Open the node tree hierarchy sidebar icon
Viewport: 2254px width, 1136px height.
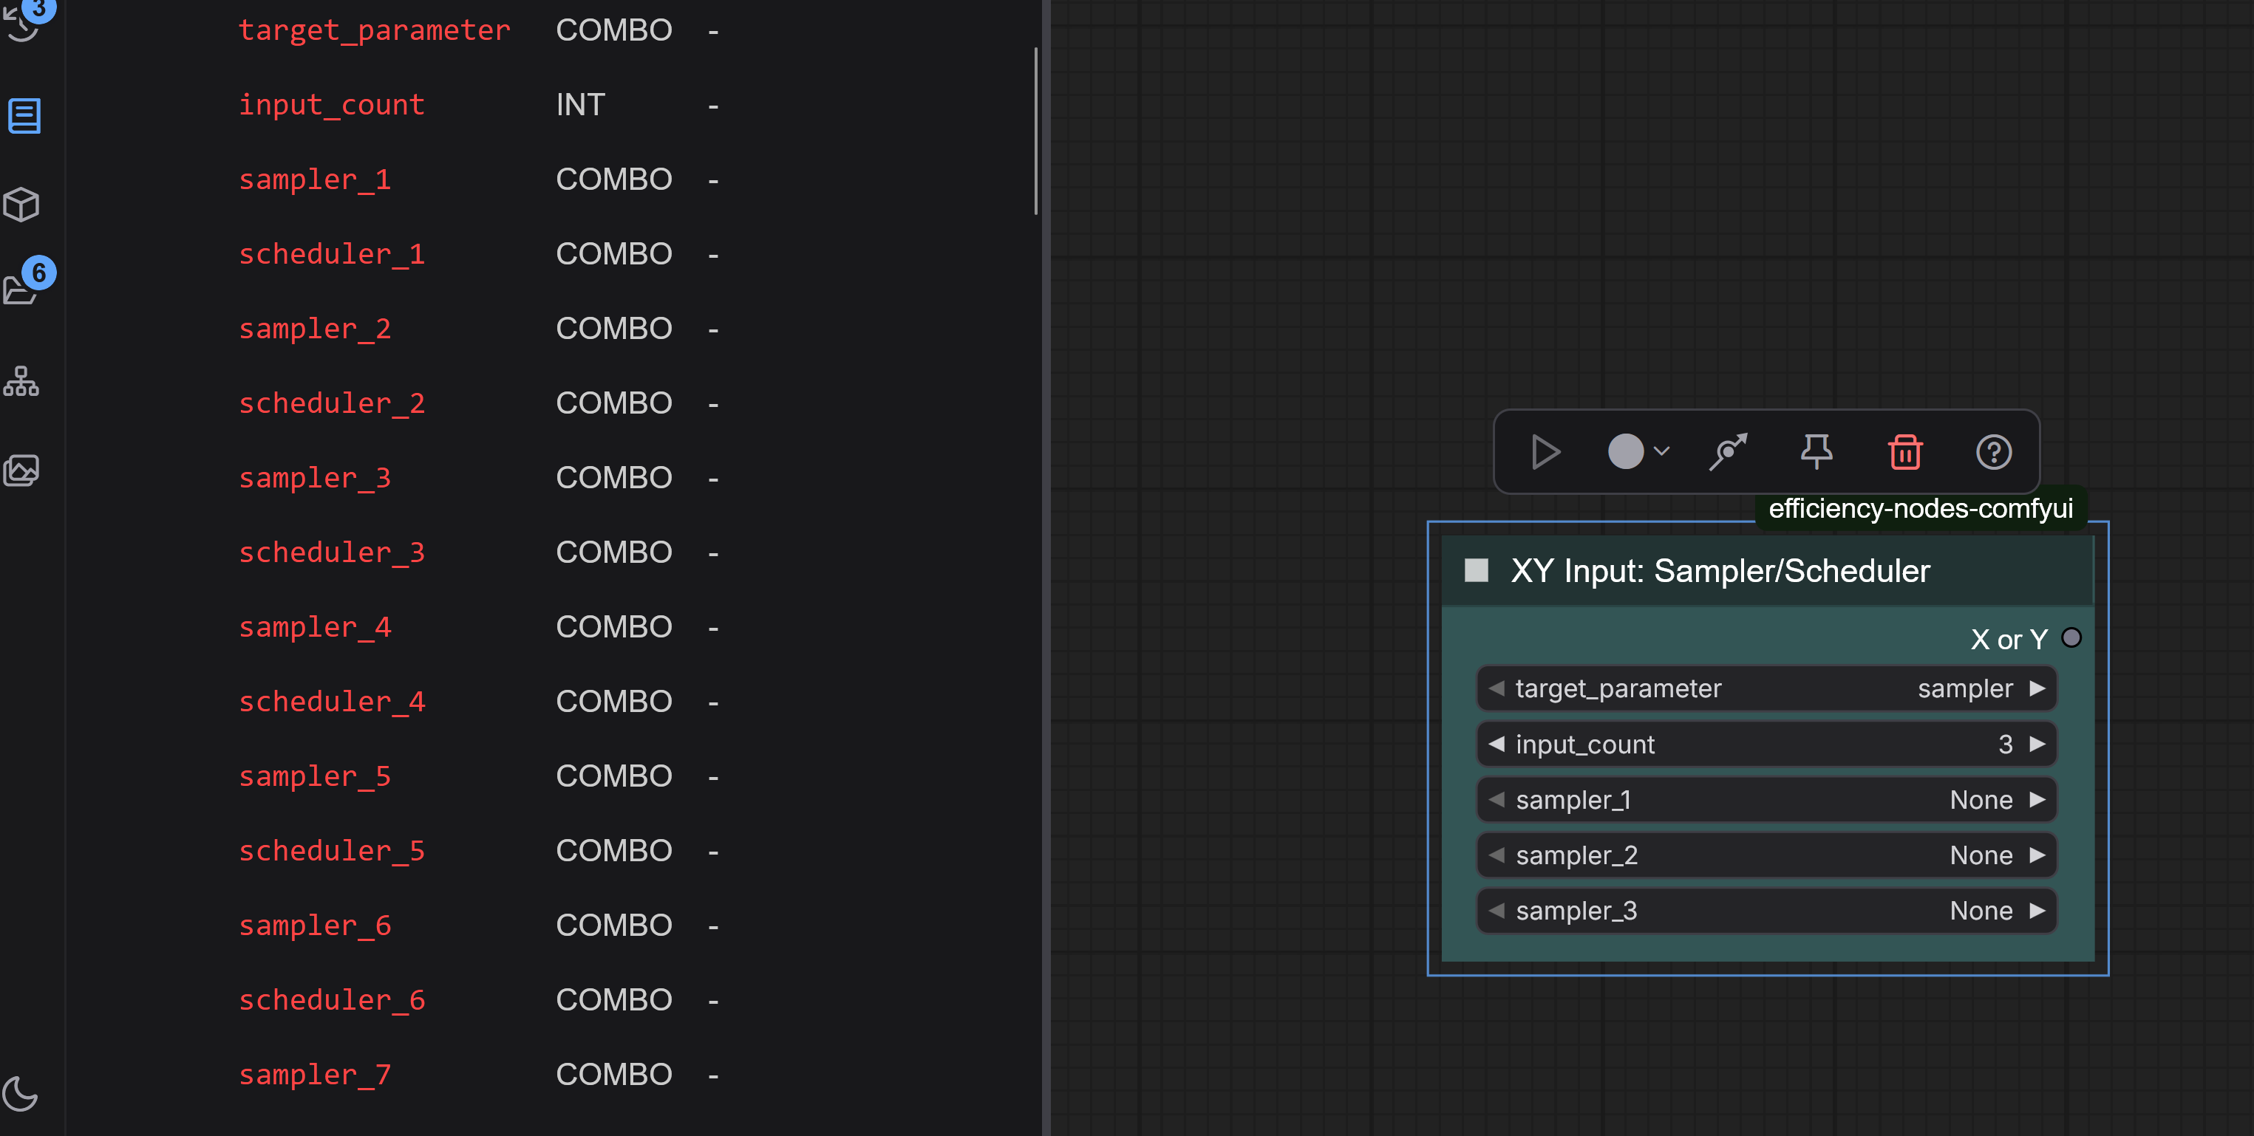pos(21,381)
